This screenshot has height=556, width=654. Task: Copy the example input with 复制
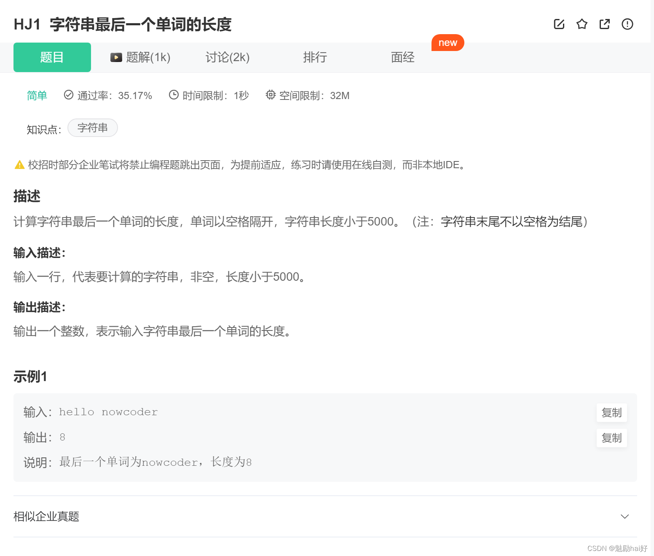[x=611, y=413]
